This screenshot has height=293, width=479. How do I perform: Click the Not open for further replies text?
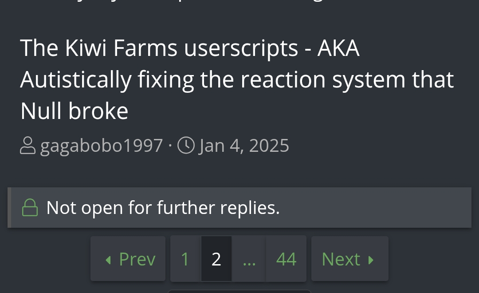(163, 208)
